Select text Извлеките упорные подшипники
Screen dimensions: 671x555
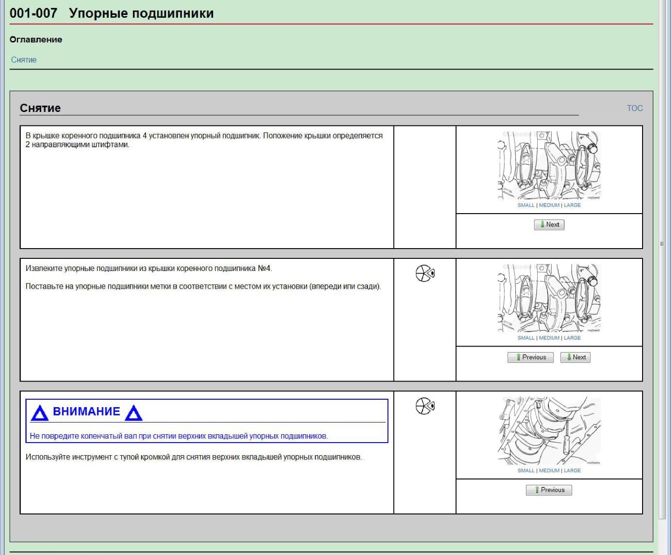pos(149,269)
